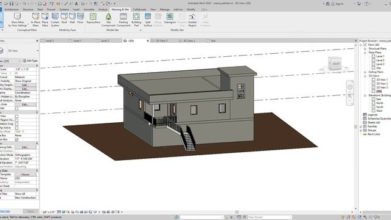391x220 pixels.
Task: Open the Collaborate ribbon tab
Action: (x=139, y=10)
